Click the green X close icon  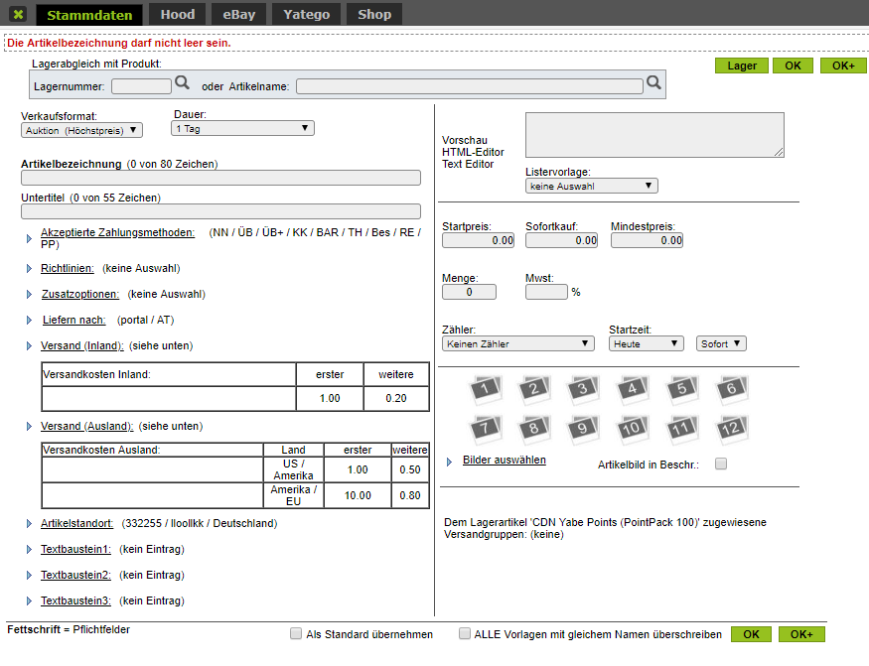(18, 15)
